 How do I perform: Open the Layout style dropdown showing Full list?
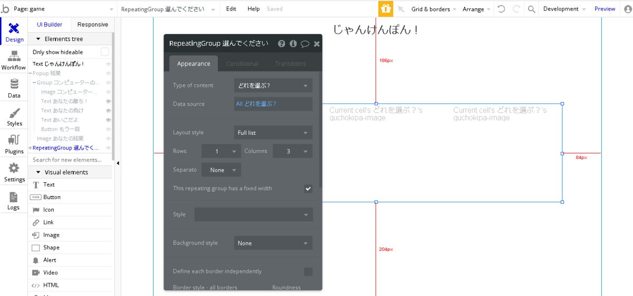pyautogui.click(x=273, y=133)
